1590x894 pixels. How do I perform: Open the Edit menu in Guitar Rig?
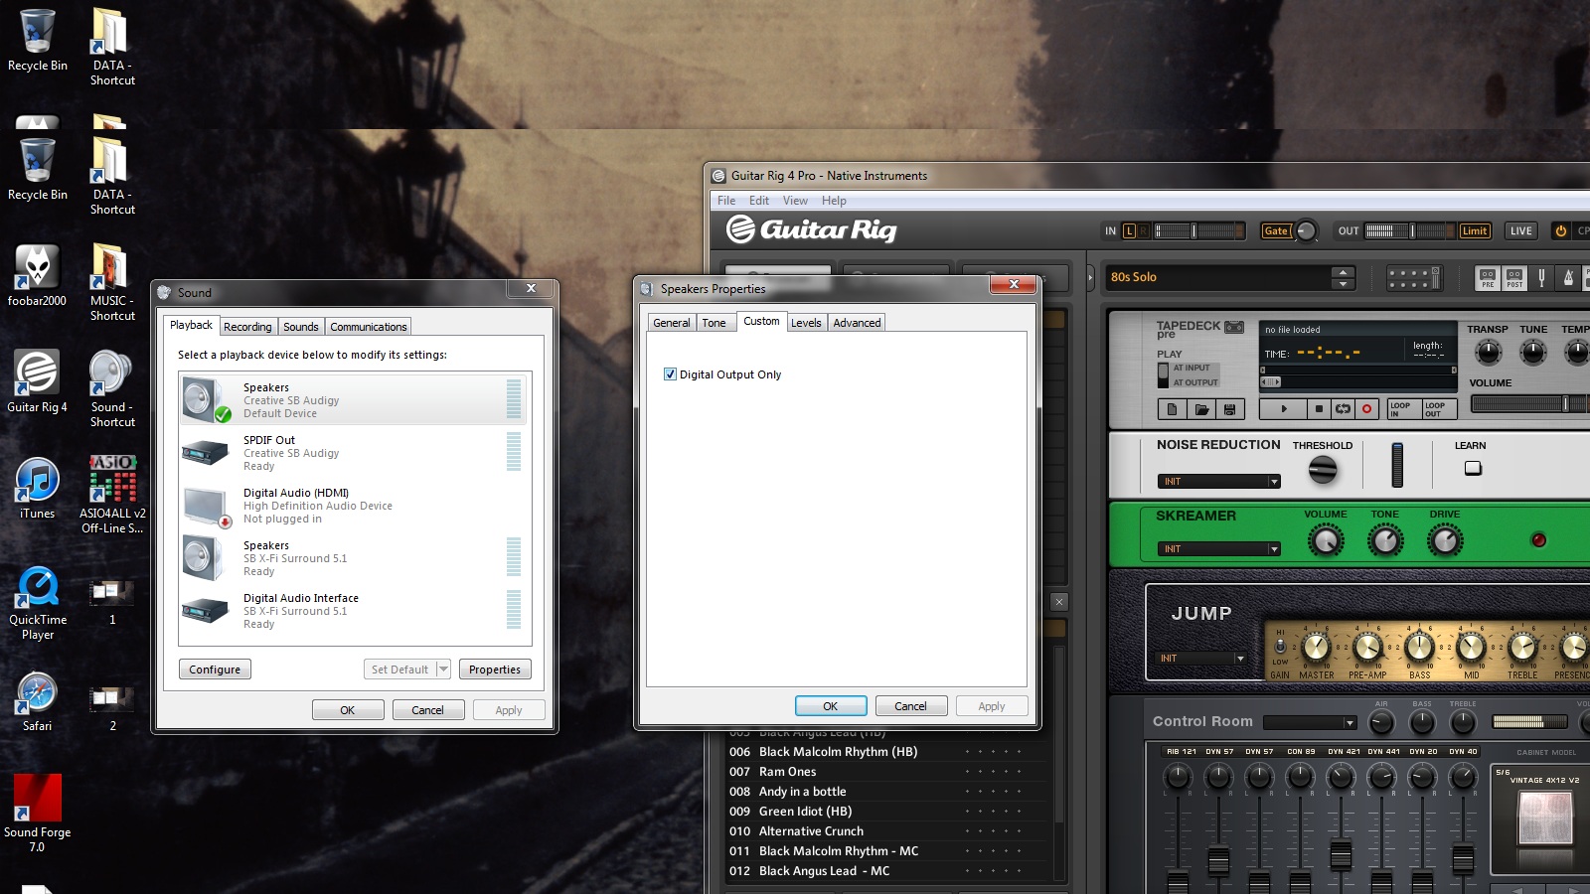point(759,201)
